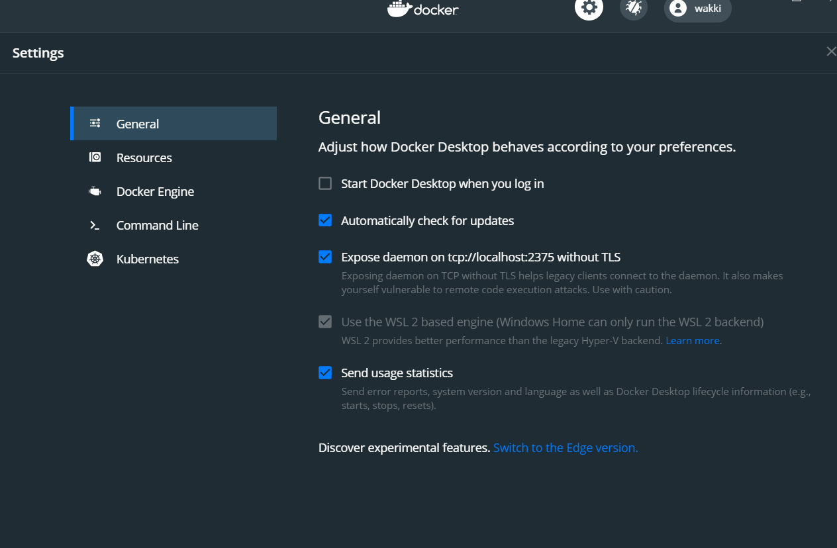The width and height of the screenshot is (837, 548).
Task: Click the Docker Engine icon in sidebar
Action: pos(95,191)
